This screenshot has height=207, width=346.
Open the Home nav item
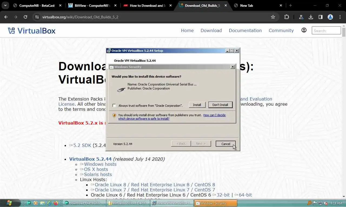(187, 30)
